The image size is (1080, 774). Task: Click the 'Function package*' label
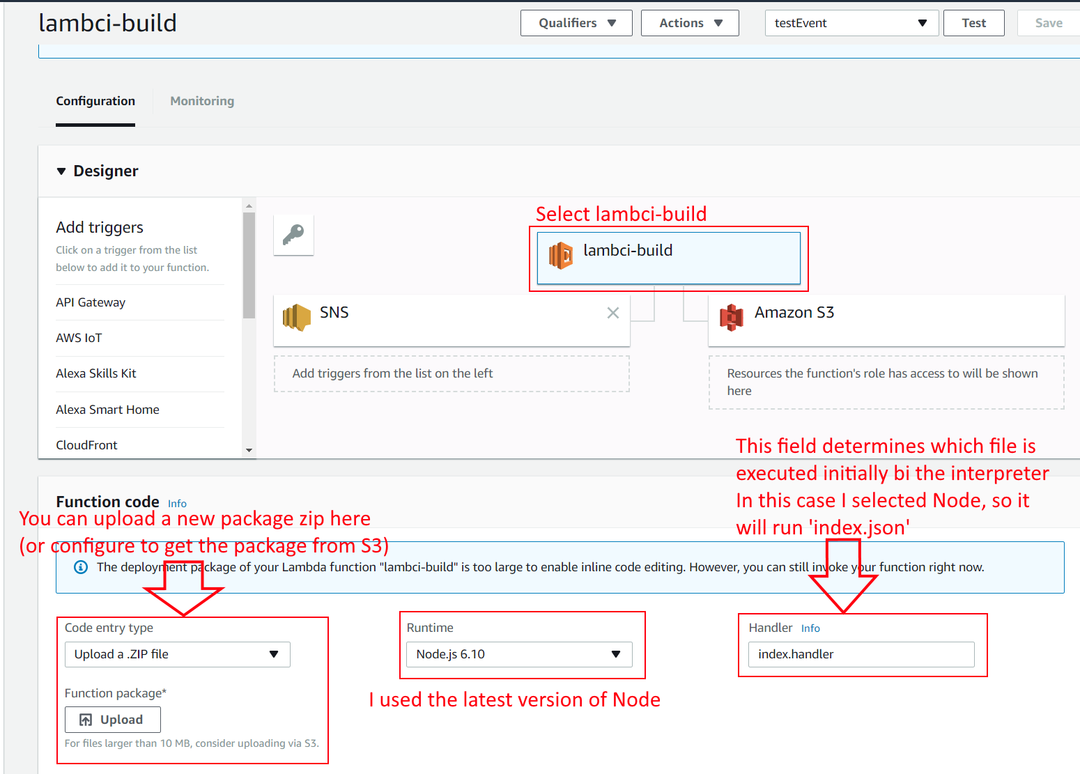pos(116,693)
